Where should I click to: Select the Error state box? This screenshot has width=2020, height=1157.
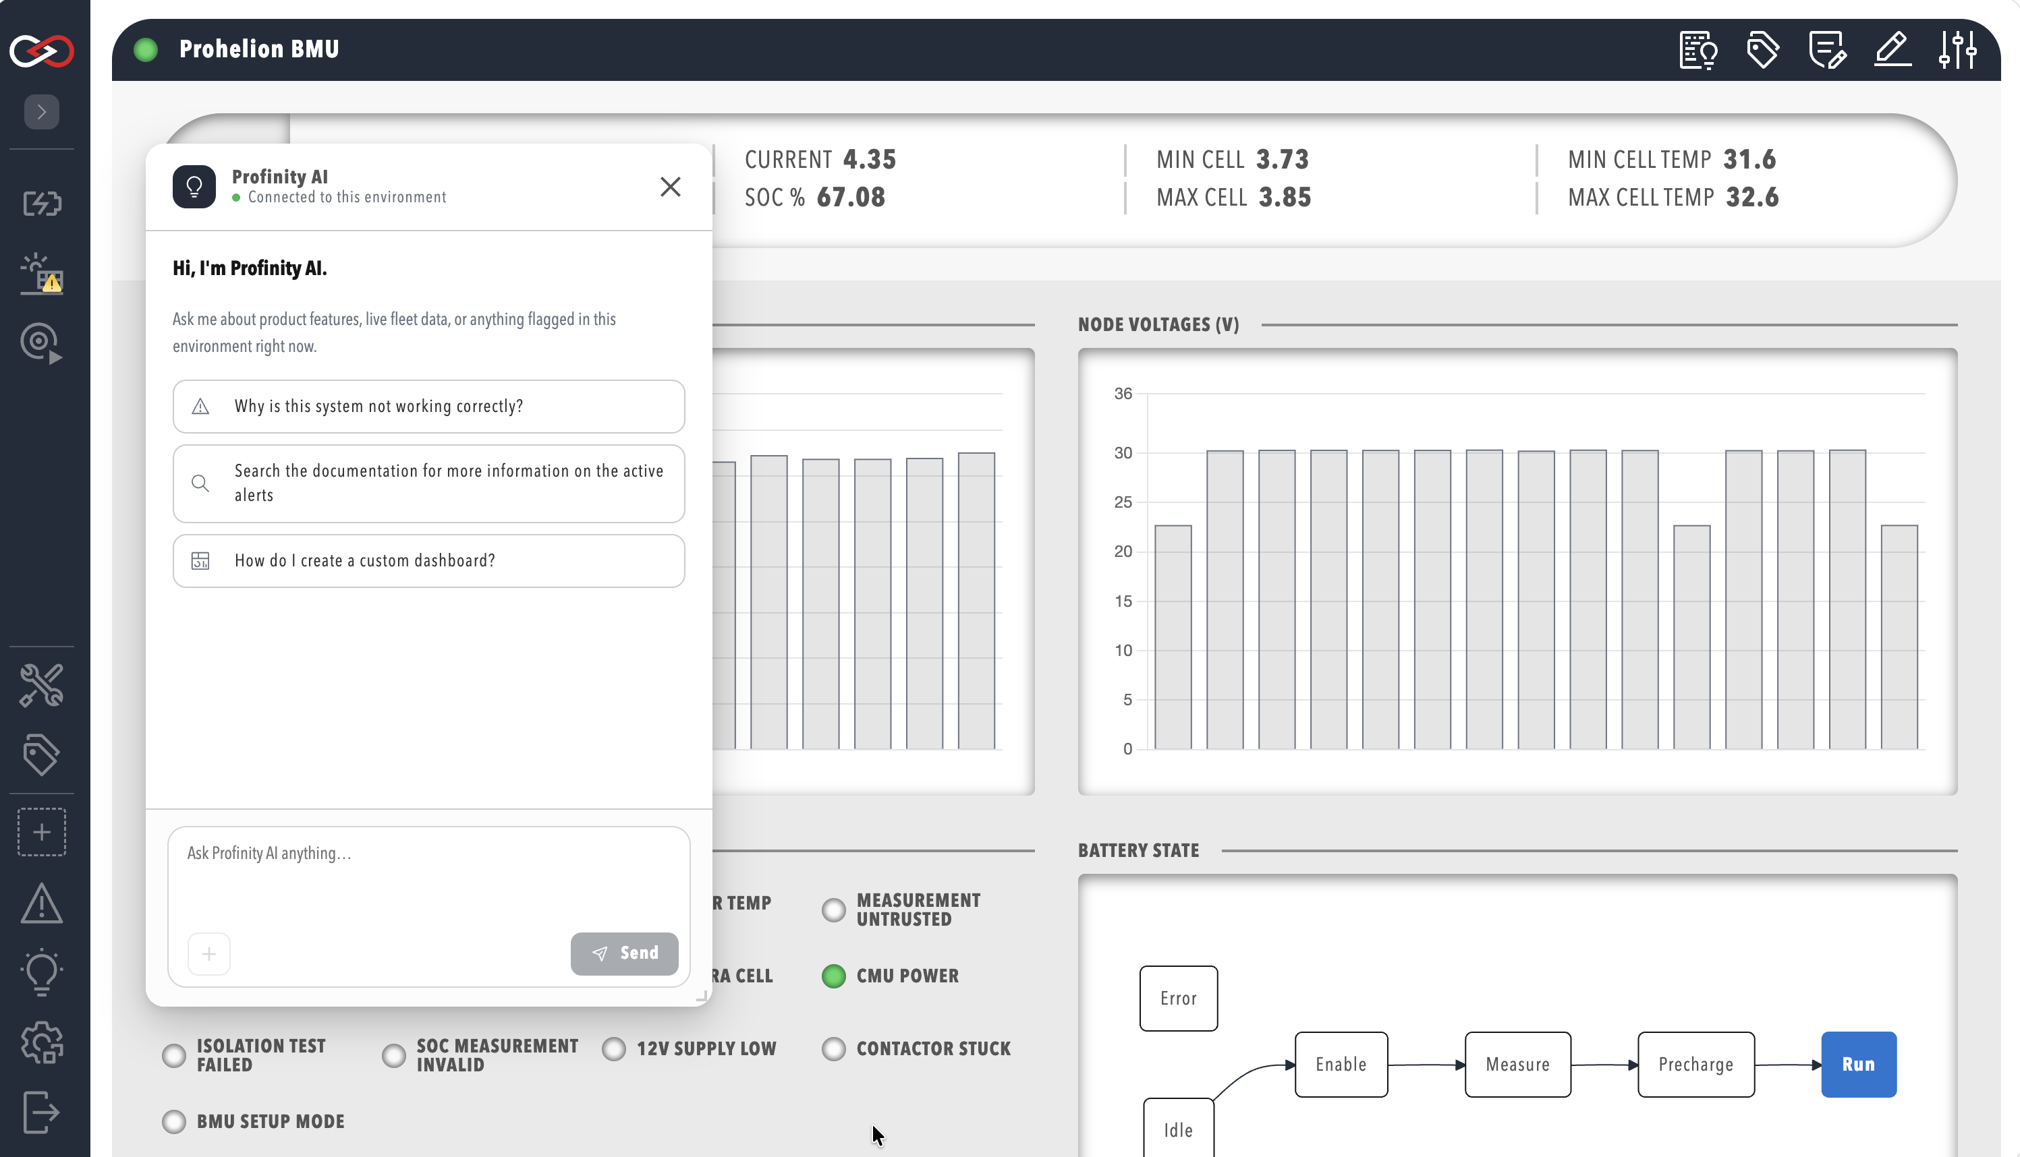click(x=1178, y=999)
